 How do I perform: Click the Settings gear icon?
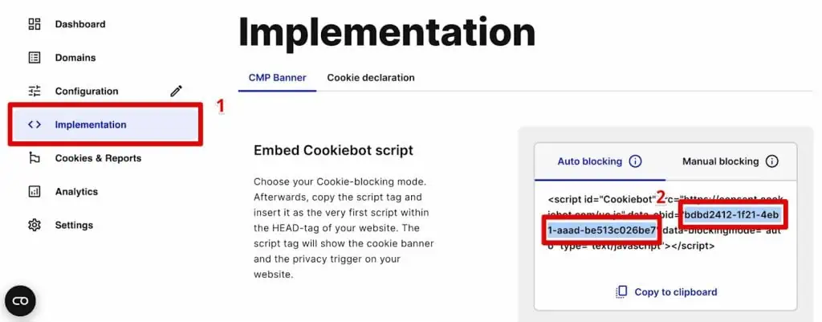click(34, 226)
